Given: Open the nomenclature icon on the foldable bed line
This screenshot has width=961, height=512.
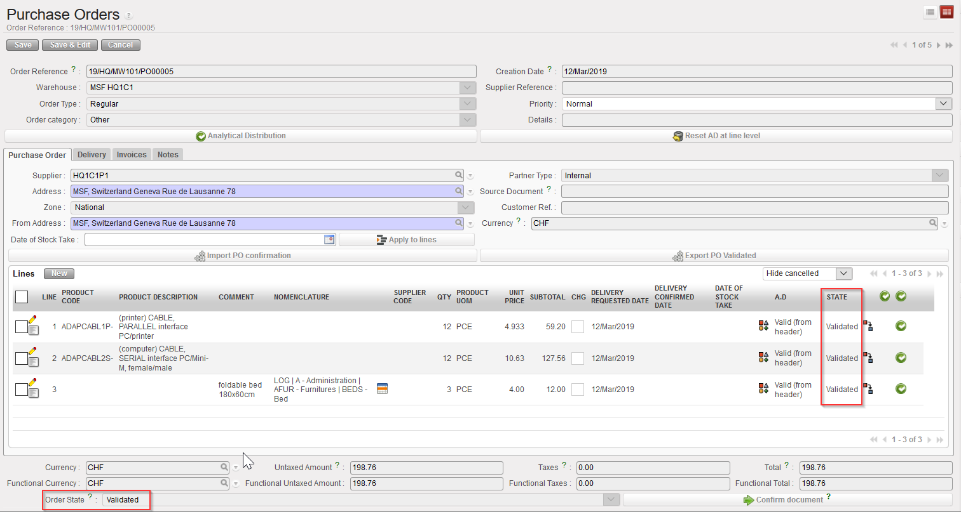Looking at the screenshot, I should [x=382, y=389].
